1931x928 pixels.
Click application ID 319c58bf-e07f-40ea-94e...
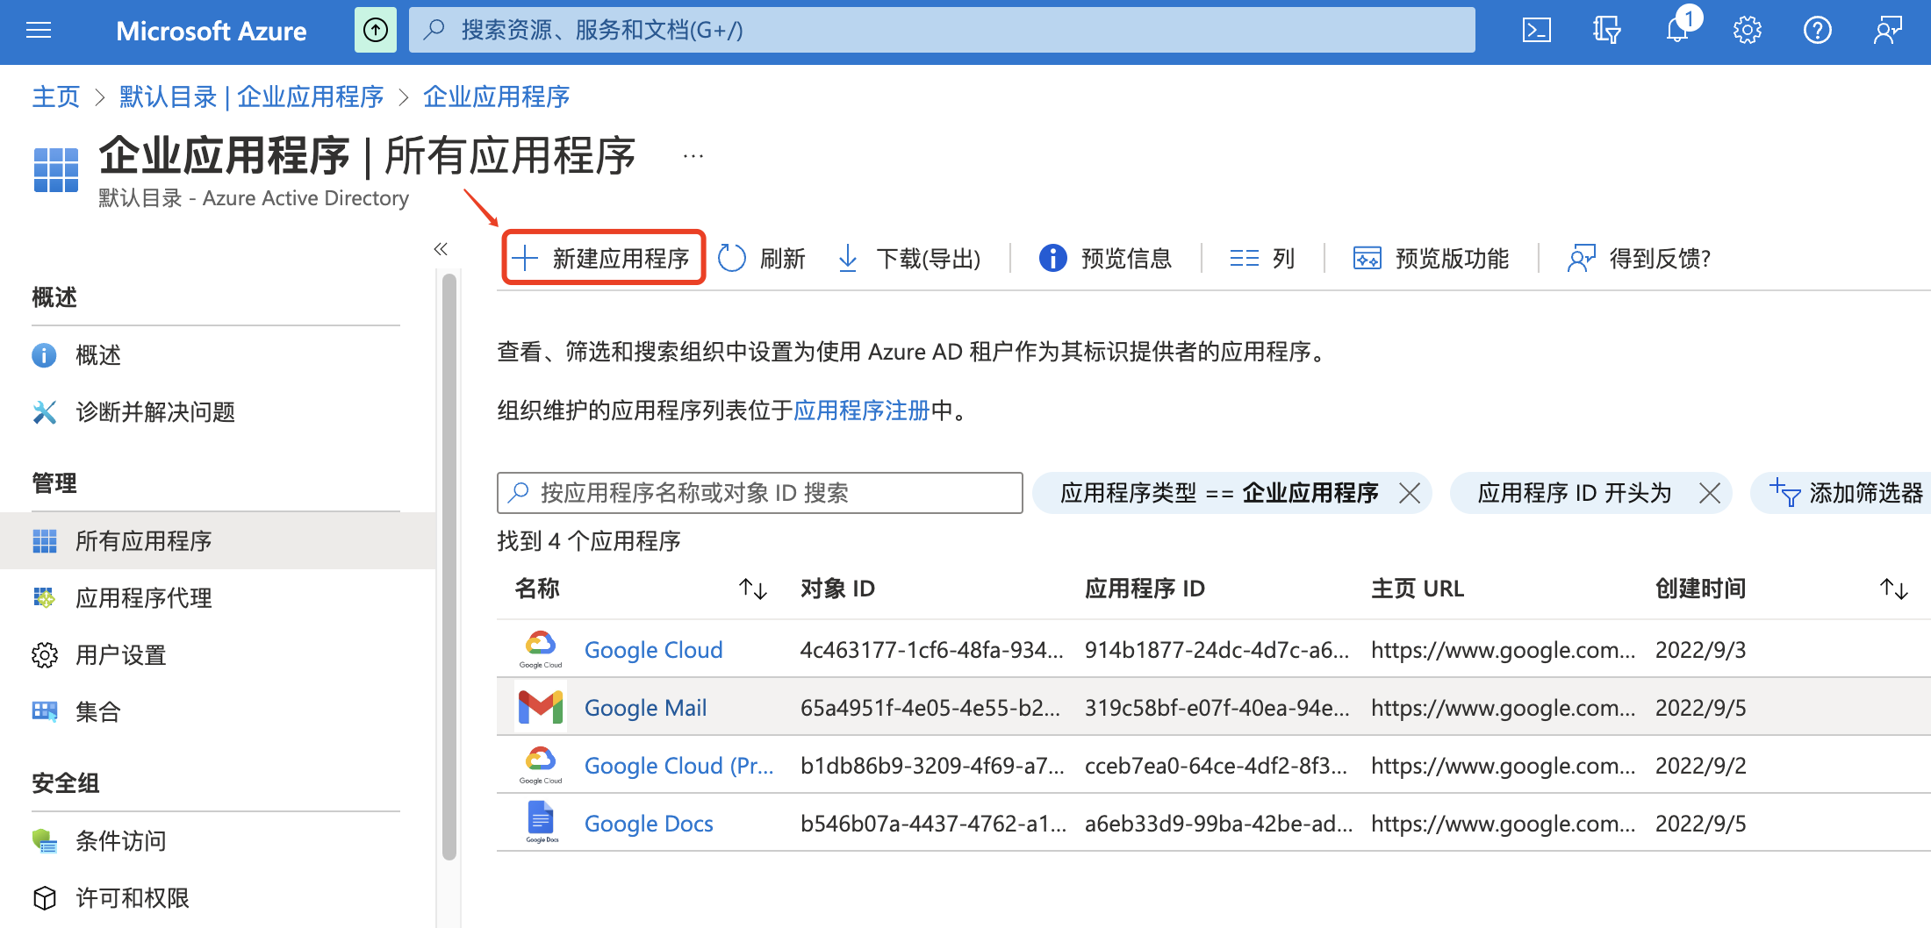(x=1217, y=708)
